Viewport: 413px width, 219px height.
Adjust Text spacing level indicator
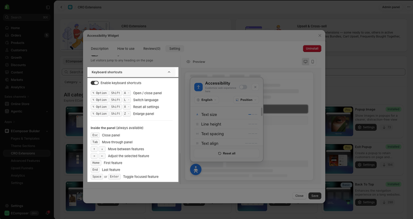coord(253,134)
